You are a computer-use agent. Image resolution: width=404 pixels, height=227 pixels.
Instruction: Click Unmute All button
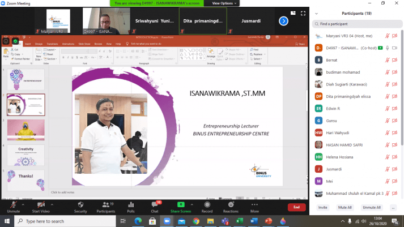pyautogui.click(x=372, y=207)
